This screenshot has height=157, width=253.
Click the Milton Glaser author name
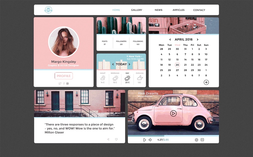coord(54,132)
